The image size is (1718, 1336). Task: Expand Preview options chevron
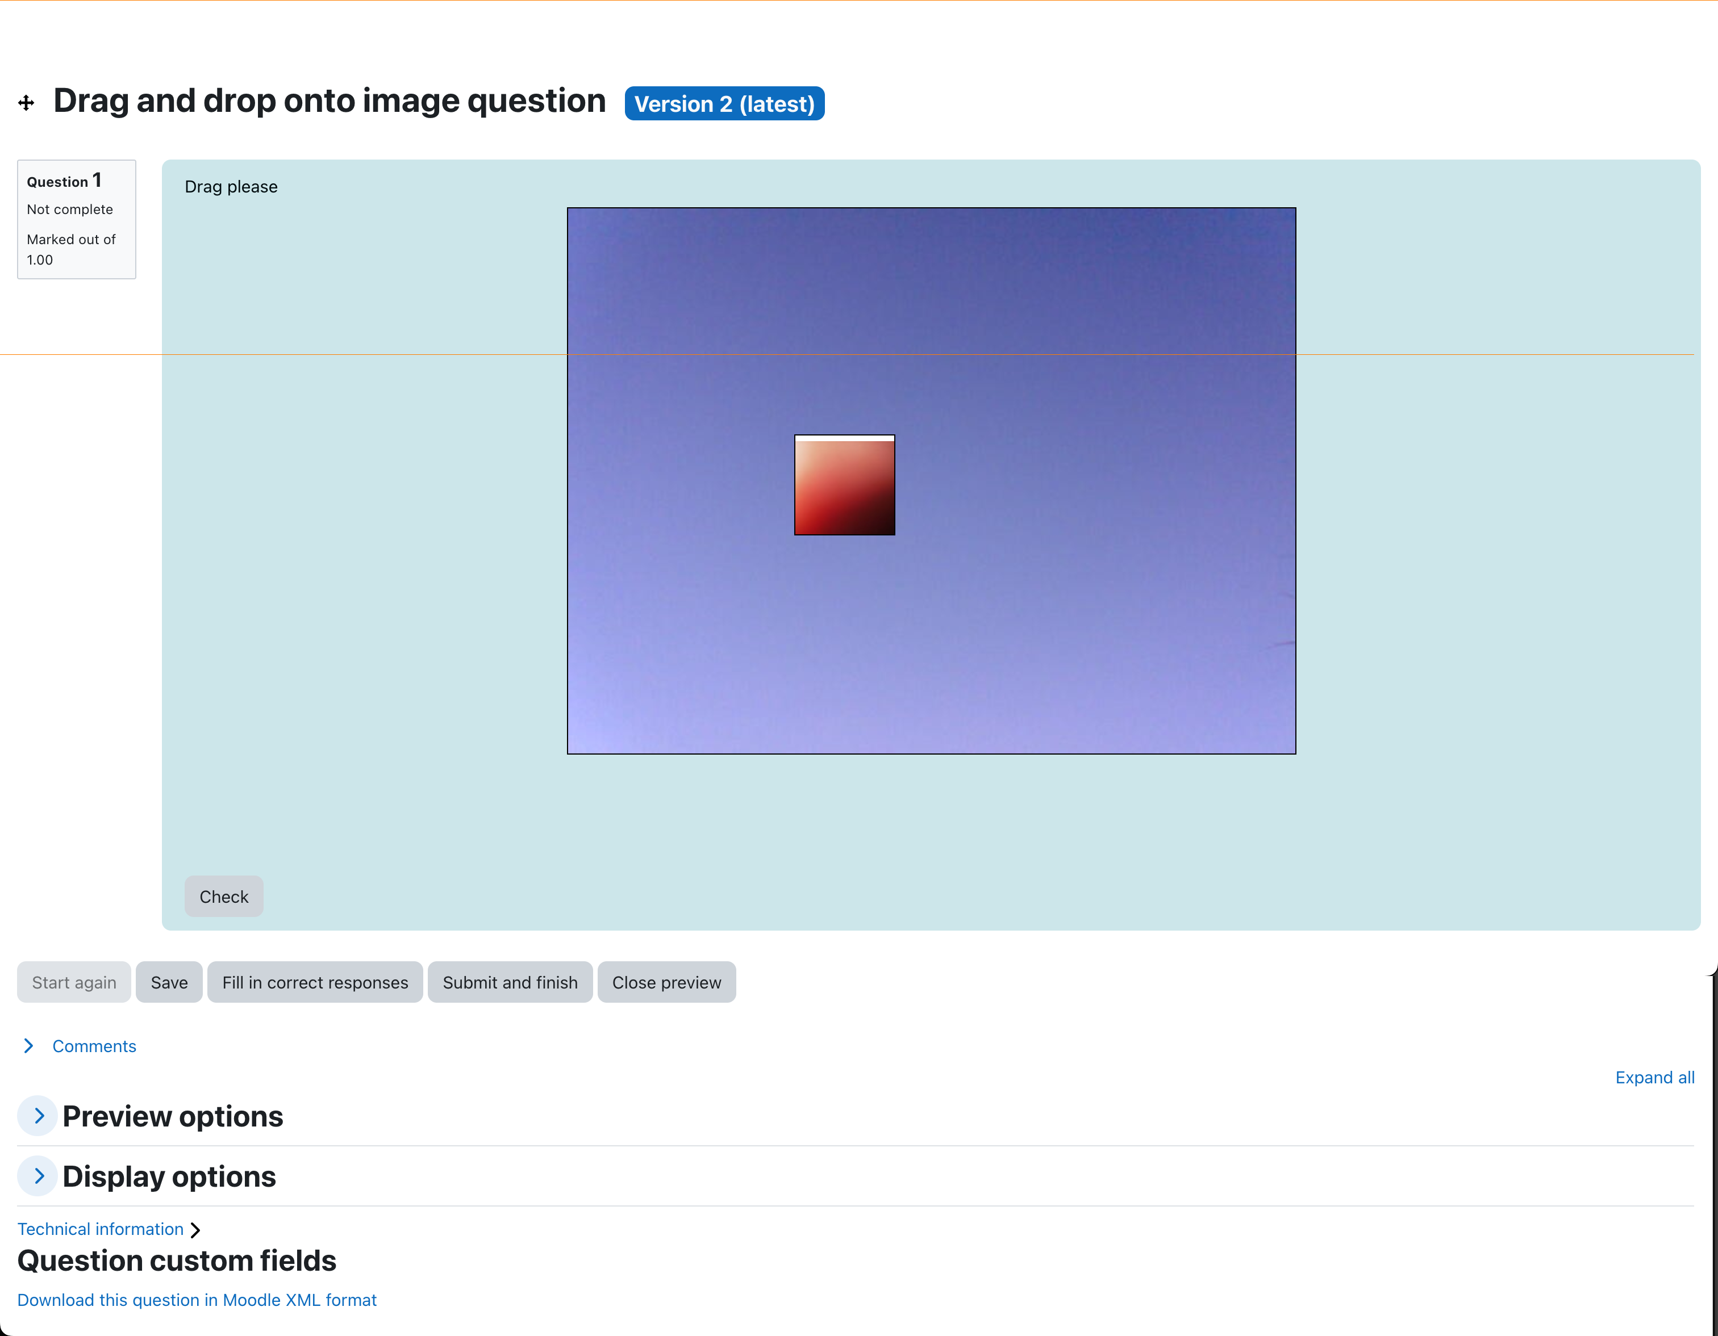coord(37,1116)
